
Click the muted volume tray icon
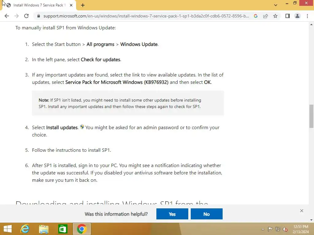click(x=285, y=229)
